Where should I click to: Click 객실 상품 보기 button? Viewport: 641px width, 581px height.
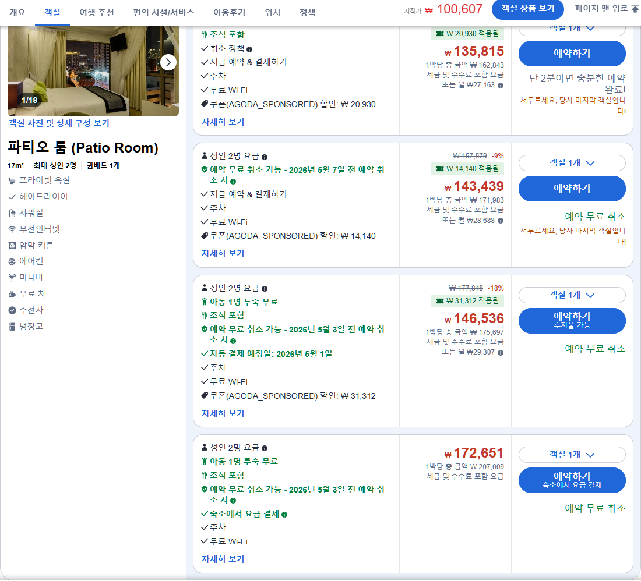pyautogui.click(x=528, y=9)
